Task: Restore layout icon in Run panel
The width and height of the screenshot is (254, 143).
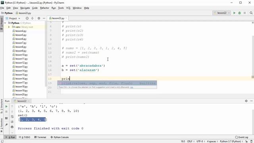Action: pyautogui.click(x=6, y=118)
